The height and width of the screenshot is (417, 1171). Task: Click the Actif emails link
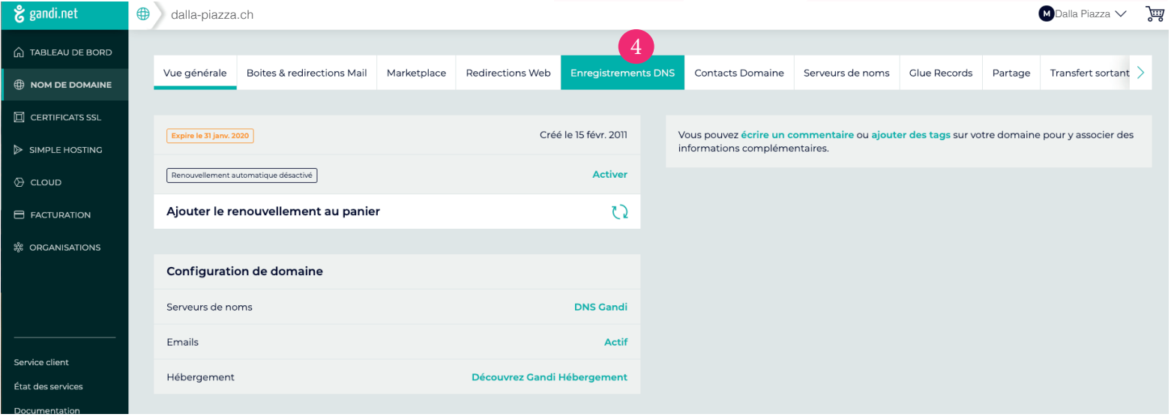pos(616,342)
